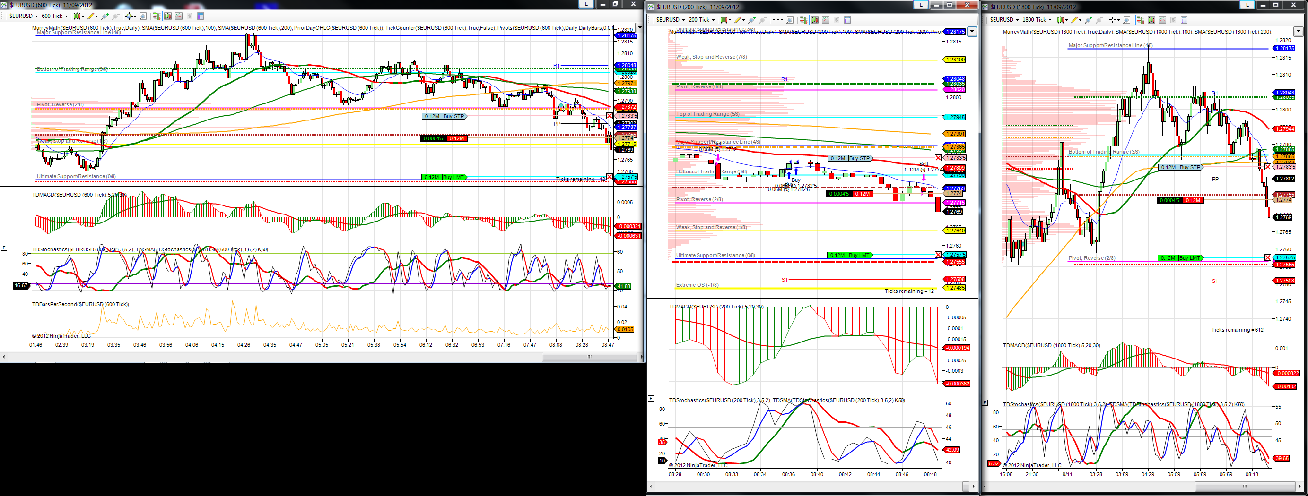Change the chart style candlestick icon in 600 Tick toolbar
1308x496 pixels.
coord(78,16)
